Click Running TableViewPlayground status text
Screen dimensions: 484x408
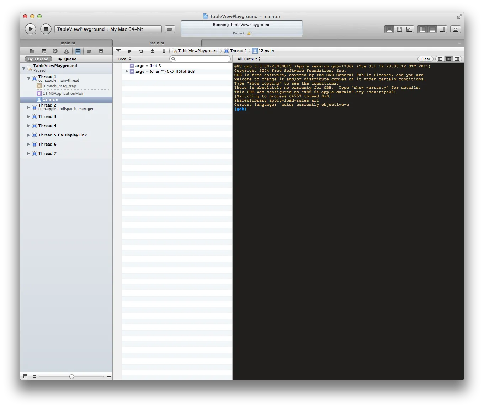coord(242,25)
